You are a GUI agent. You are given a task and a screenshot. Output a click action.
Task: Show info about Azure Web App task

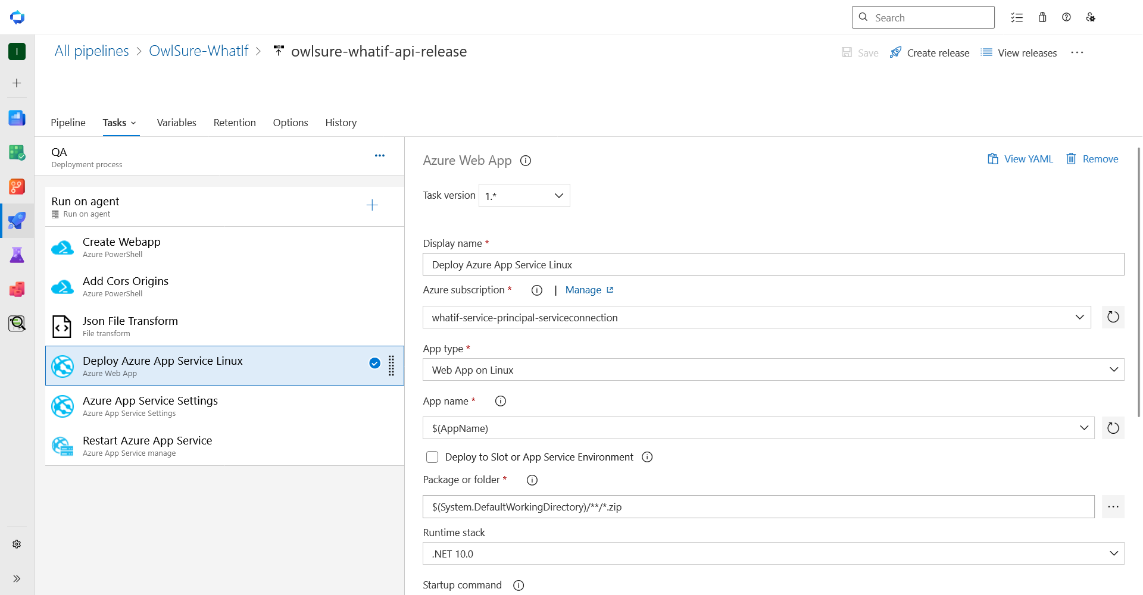pos(526,161)
